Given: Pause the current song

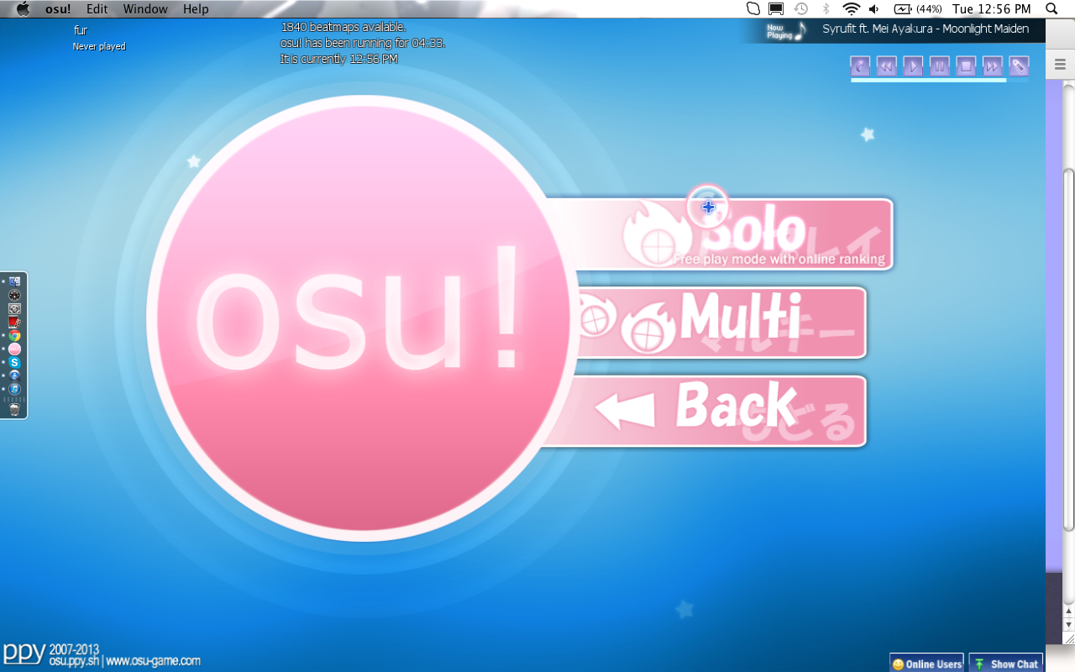Looking at the screenshot, I should 940,66.
